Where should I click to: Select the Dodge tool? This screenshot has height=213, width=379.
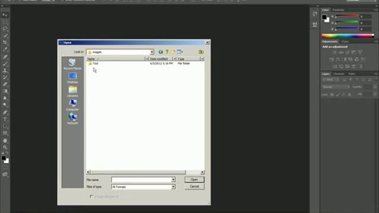[5, 105]
